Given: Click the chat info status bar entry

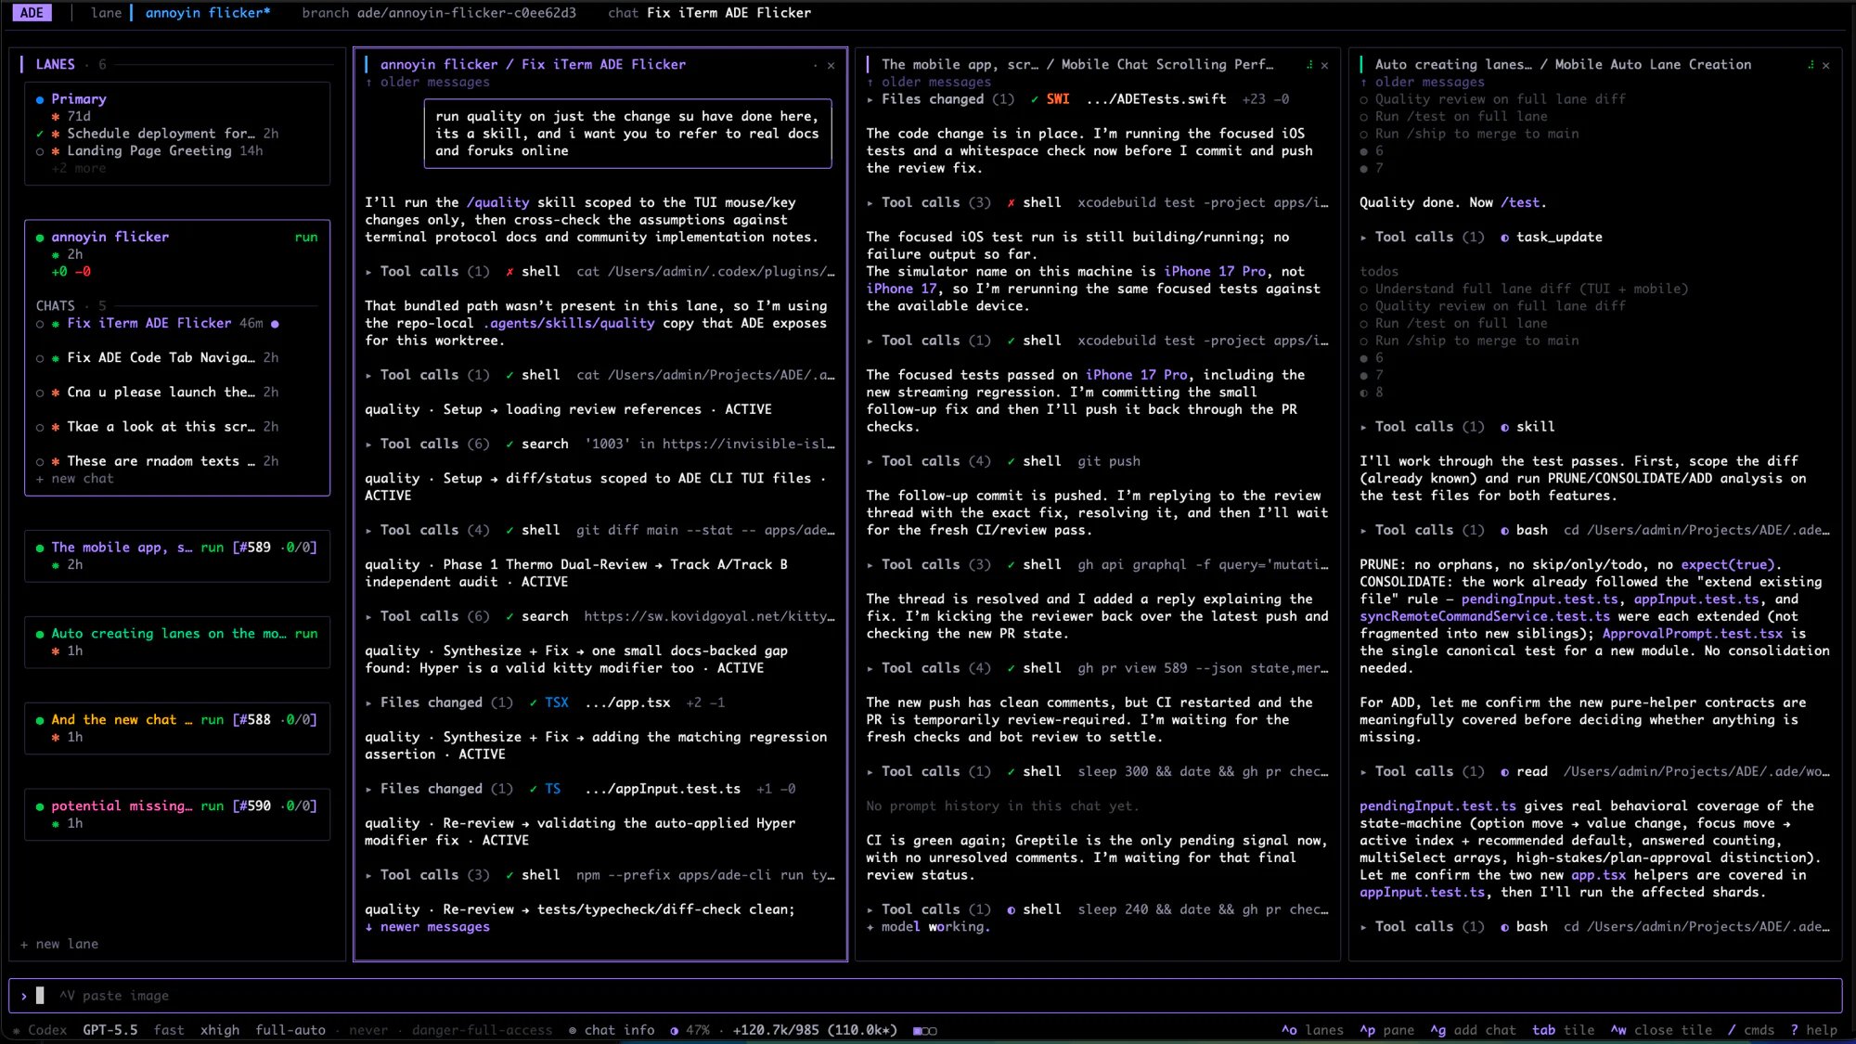Looking at the screenshot, I should tap(612, 1030).
